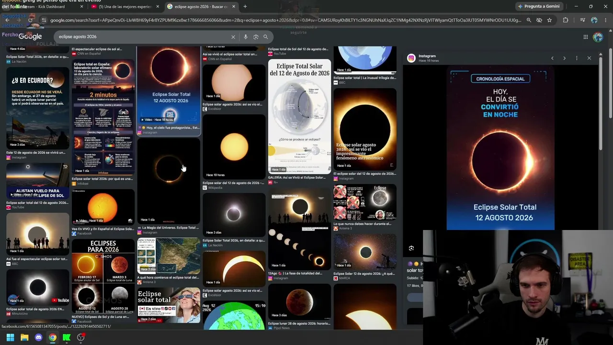Show next image in Instagram preview panel

pos(564,58)
